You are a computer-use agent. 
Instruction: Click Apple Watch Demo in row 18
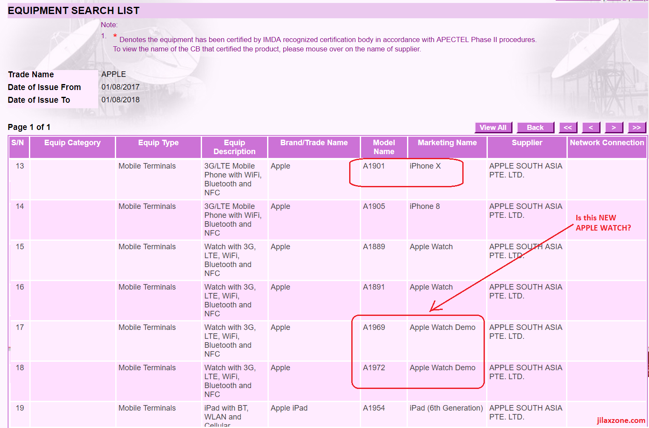click(442, 368)
